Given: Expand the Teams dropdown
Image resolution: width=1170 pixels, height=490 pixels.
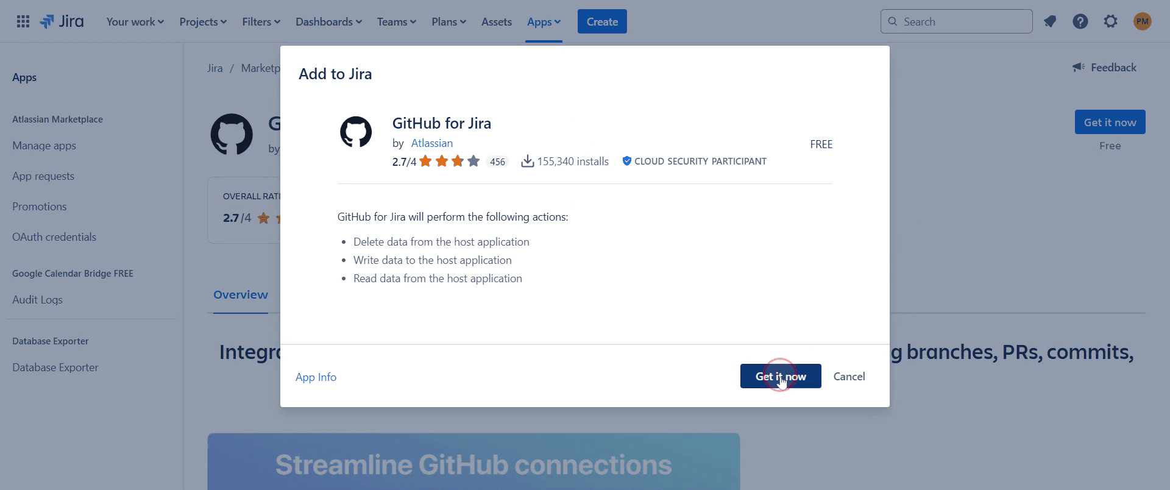Looking at the screenshot, I should point(396,21).
